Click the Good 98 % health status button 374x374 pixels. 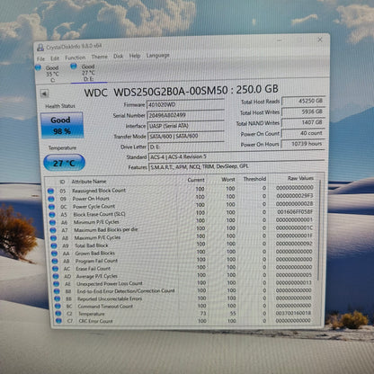[62, 125]
